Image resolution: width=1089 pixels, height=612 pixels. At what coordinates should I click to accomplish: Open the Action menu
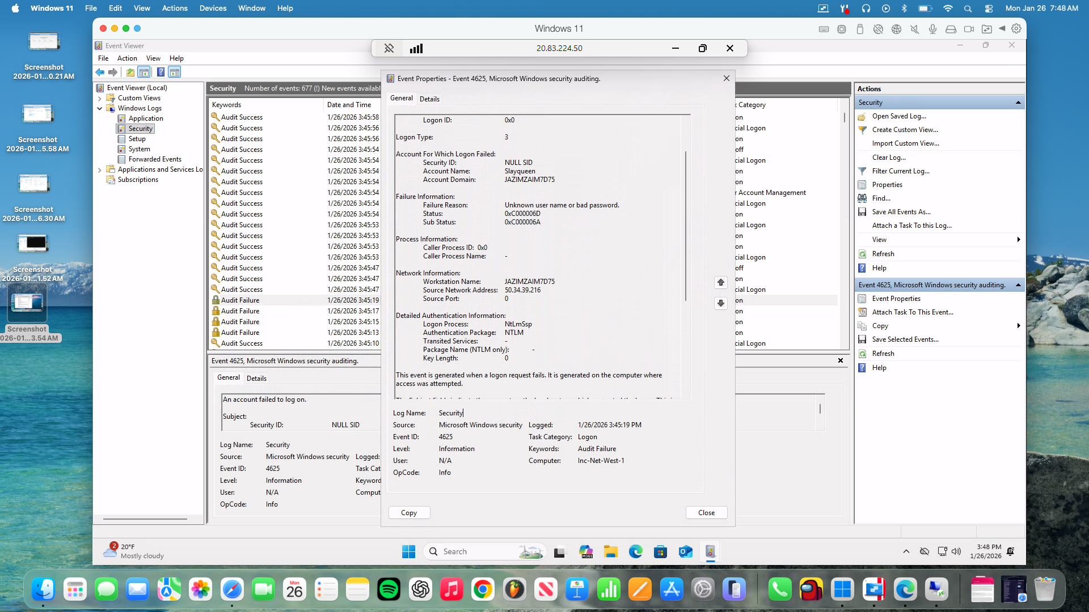pos(127,58)
